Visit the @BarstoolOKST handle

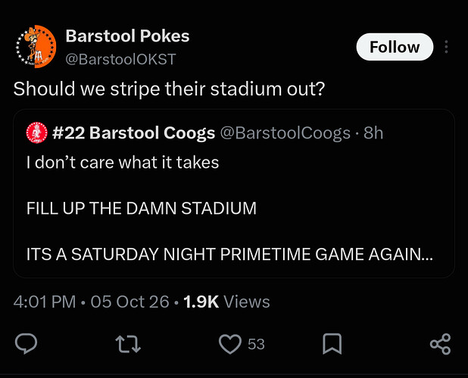pyautogui.click(x=120, y=59)
